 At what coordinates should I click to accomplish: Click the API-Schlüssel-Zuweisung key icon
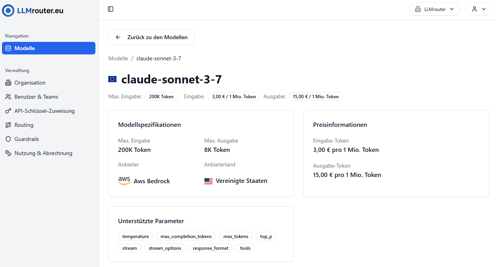pyautogui.click(x=8, y=111)
